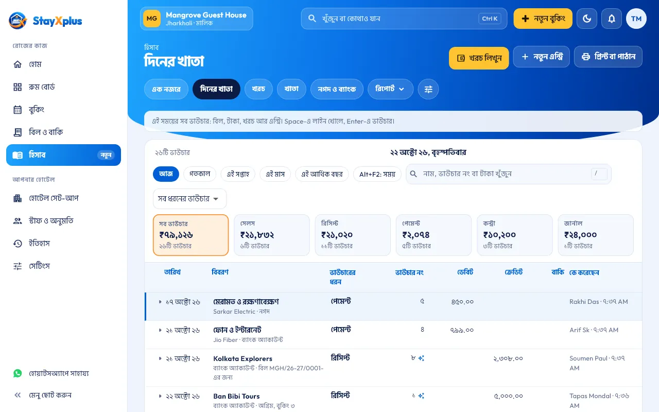The image size is (659, 412).
Task: Click the global search field
Action: point(404,19)
